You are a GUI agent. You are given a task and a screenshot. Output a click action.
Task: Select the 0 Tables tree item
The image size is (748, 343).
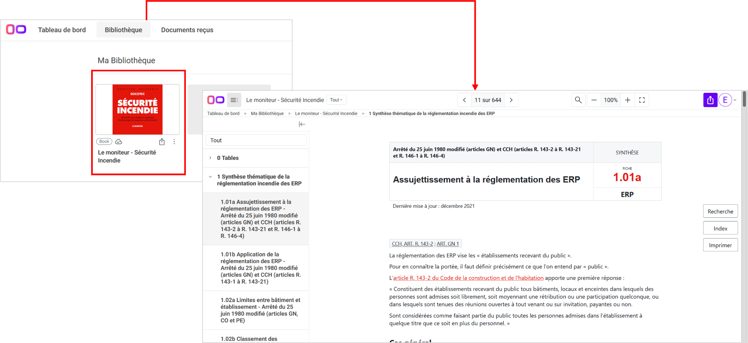pos(256,158)
